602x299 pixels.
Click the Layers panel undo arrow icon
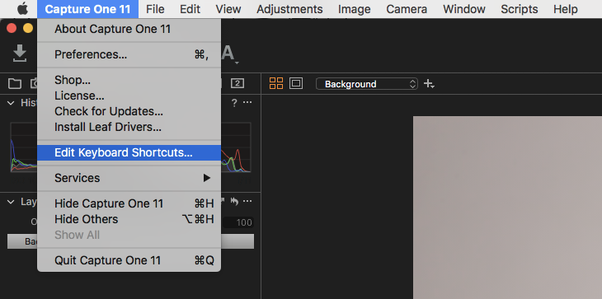tap(234, 201)
